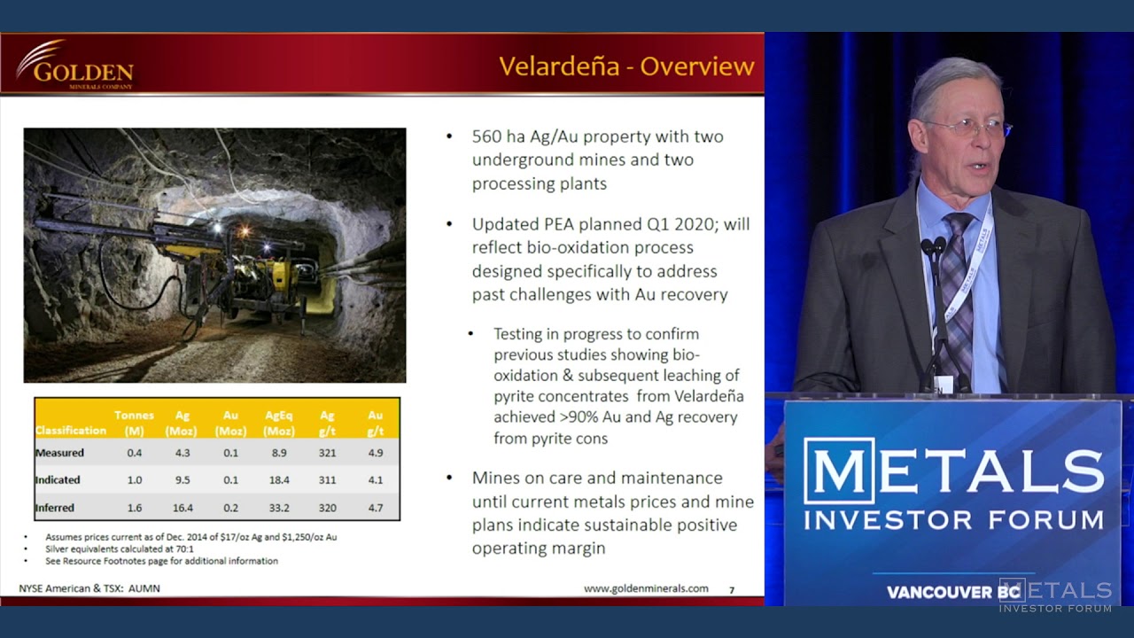The width and height of the screenshot is (1134, 638).
Task: Click the AgEq (Moz) column header
Action: (279, 423)
